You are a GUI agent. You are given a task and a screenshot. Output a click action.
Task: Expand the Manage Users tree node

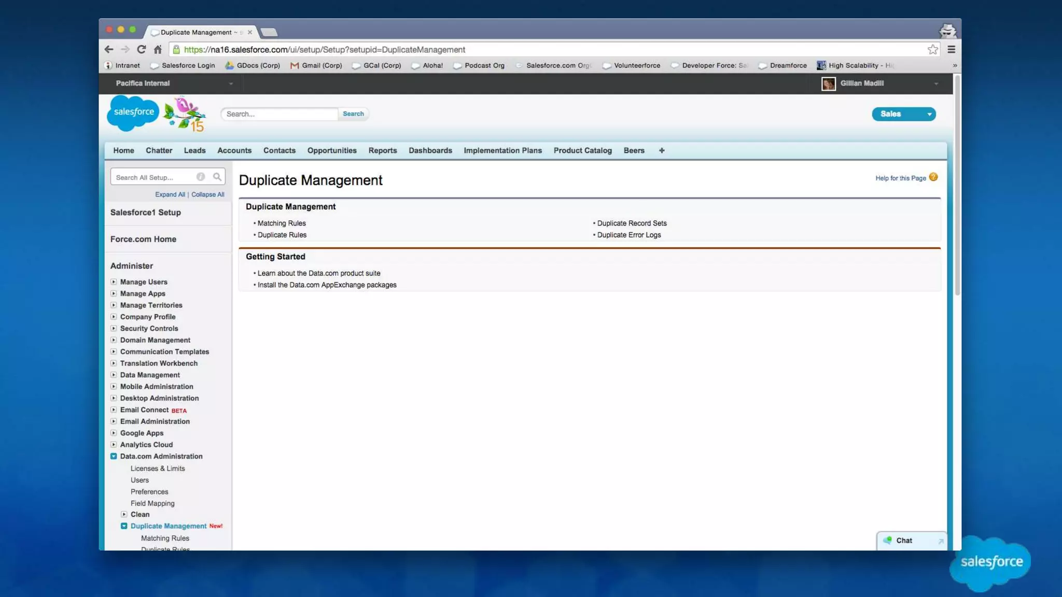pos(114,282)
